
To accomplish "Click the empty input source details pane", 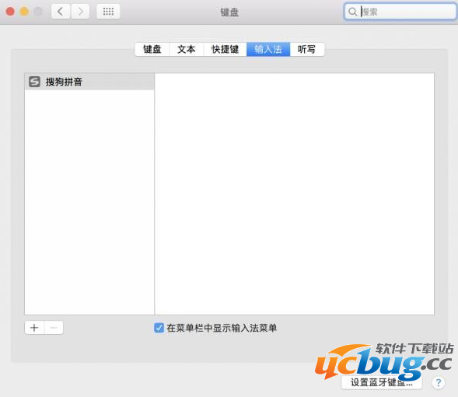I will tap(294, 193).
